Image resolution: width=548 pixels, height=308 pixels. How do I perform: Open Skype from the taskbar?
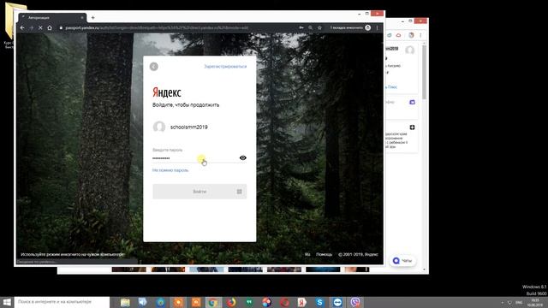[x=319, y=302]
